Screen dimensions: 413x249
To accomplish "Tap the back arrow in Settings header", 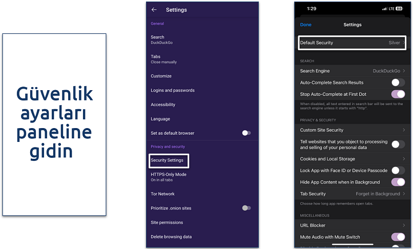I will pyautogui.click(x=154, y=10).
